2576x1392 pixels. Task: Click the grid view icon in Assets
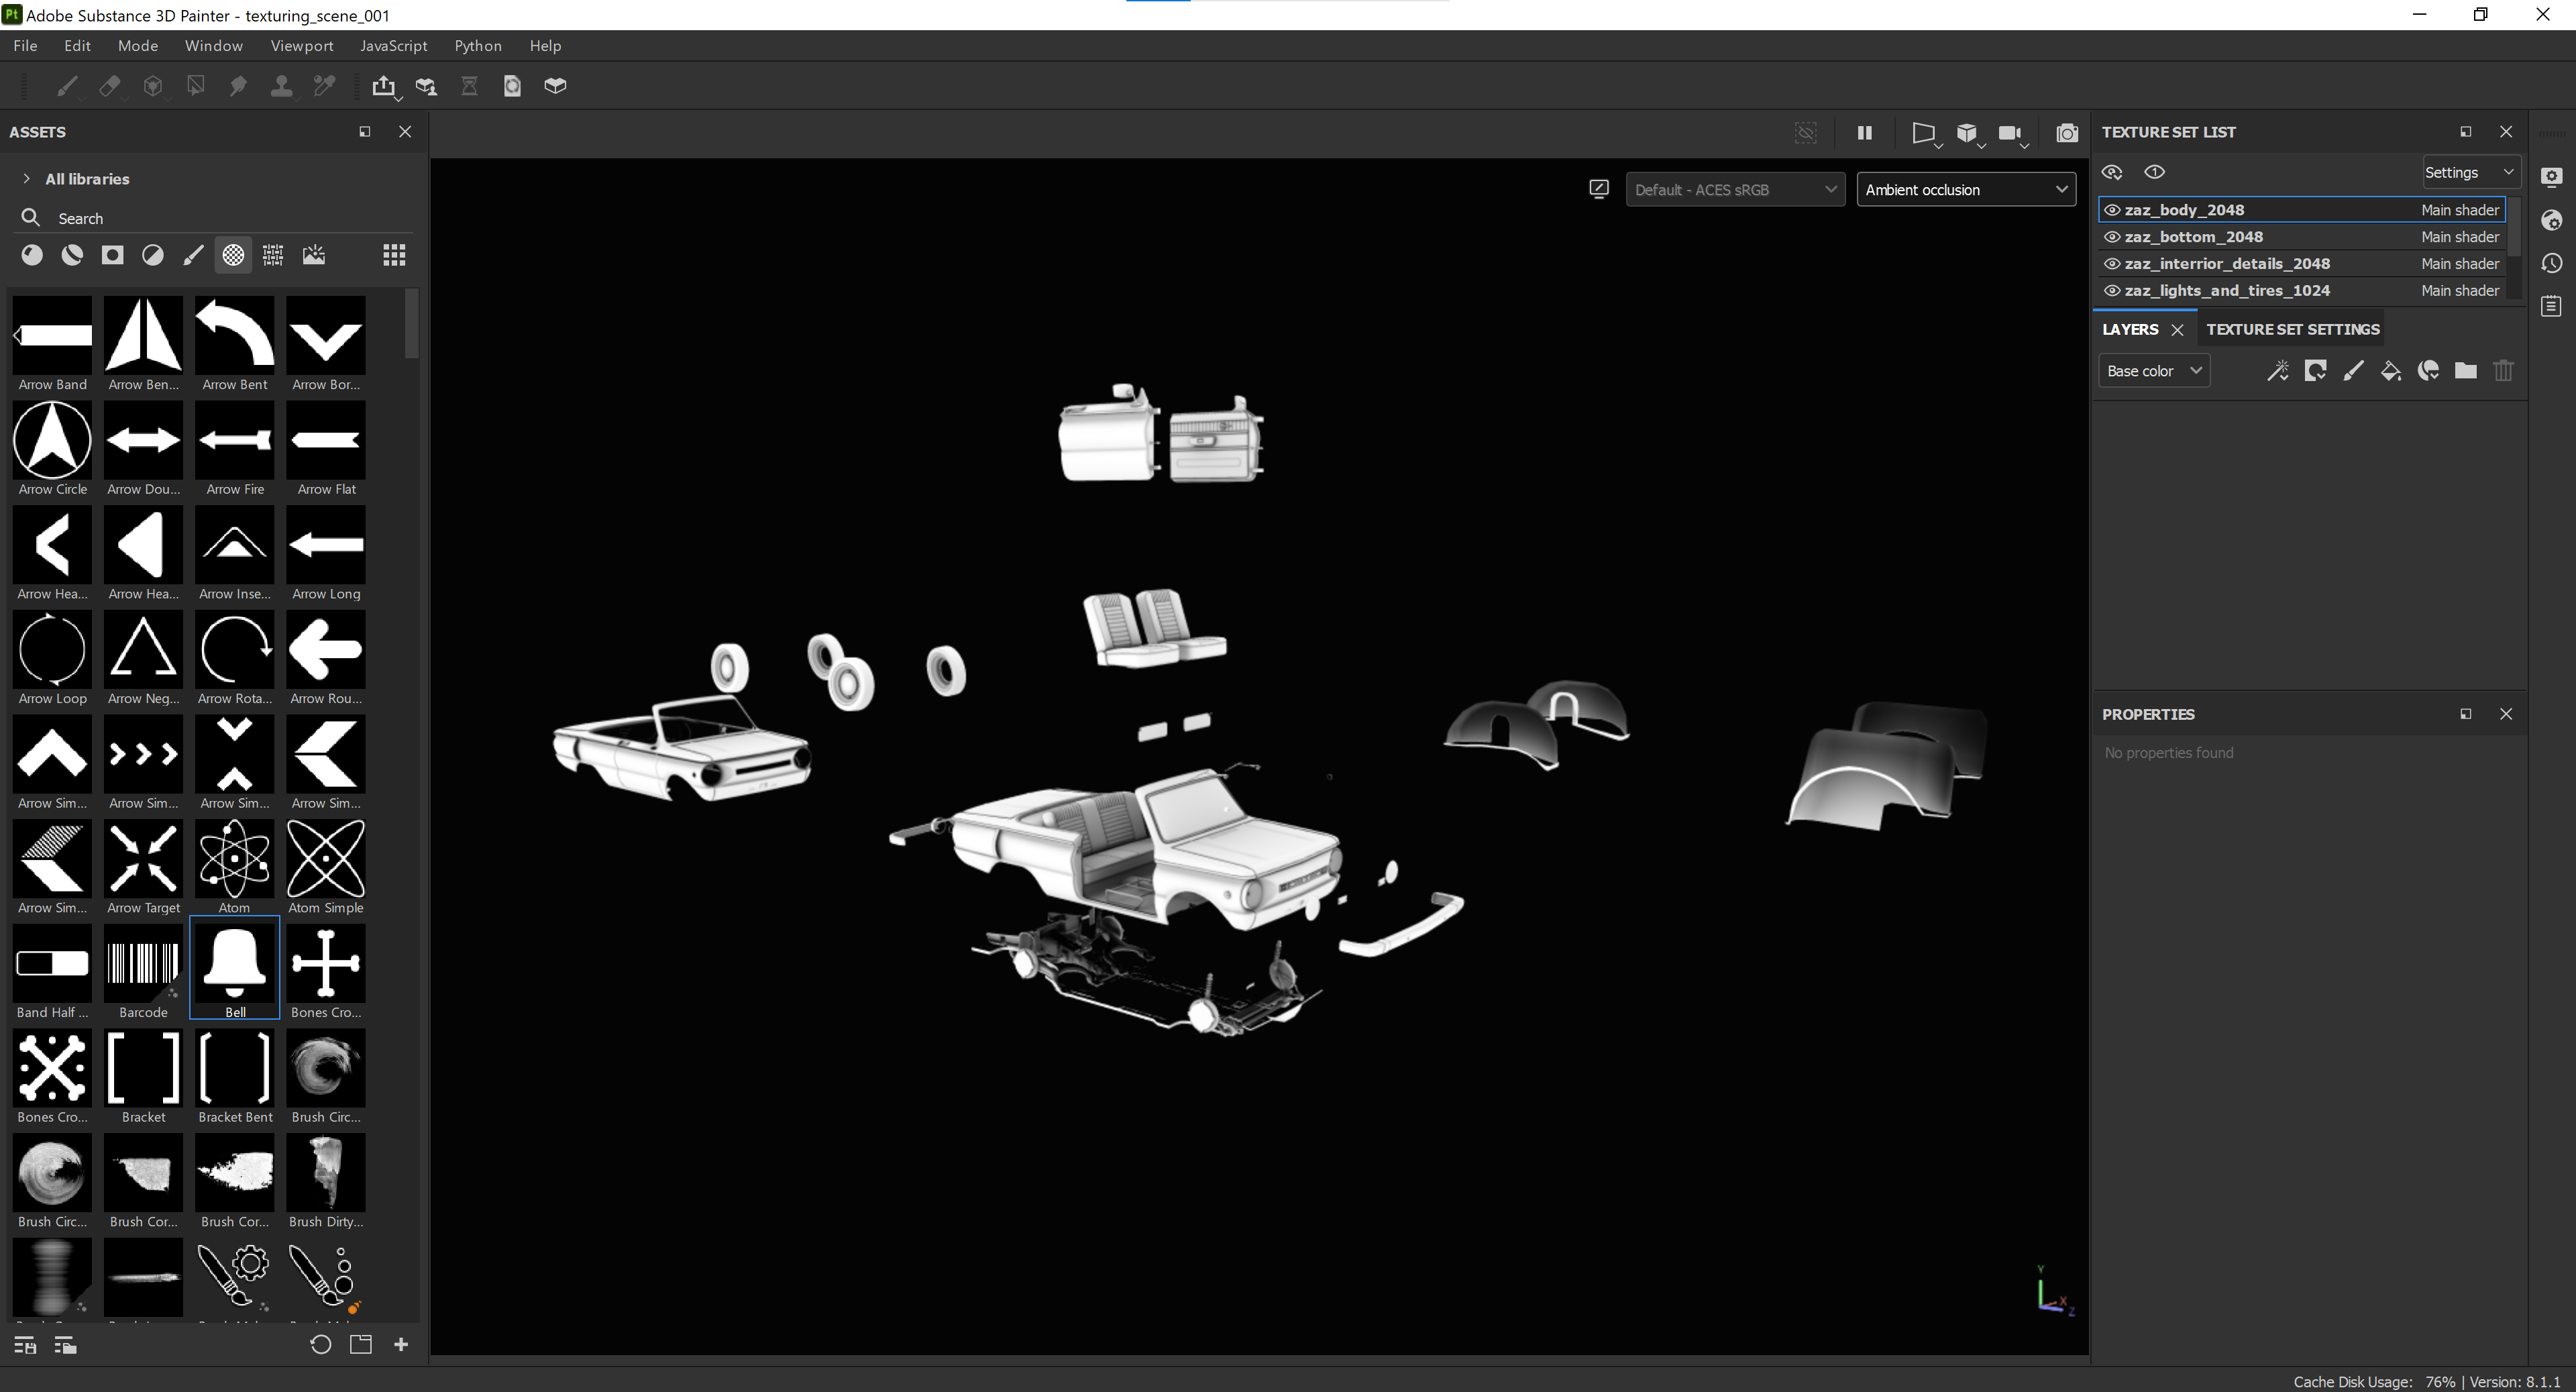point(394,255)
